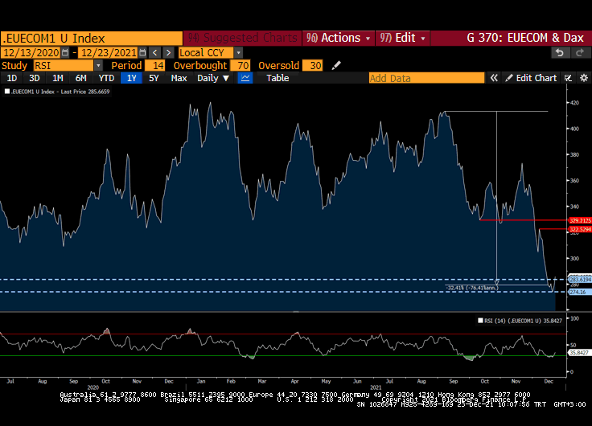Click the 35.8427 RSI axis label
Screen dimensions: 592x426
tap(579, 352)
